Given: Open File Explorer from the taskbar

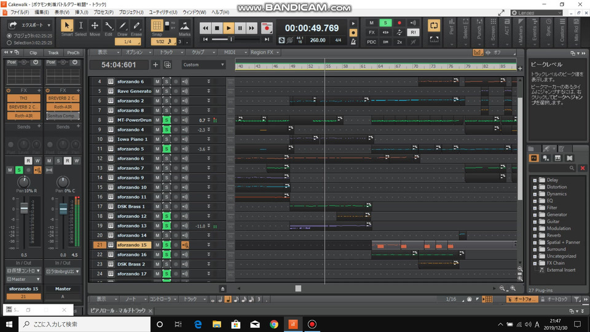Looking at the screenshot, I should click(x=217, y=324).
